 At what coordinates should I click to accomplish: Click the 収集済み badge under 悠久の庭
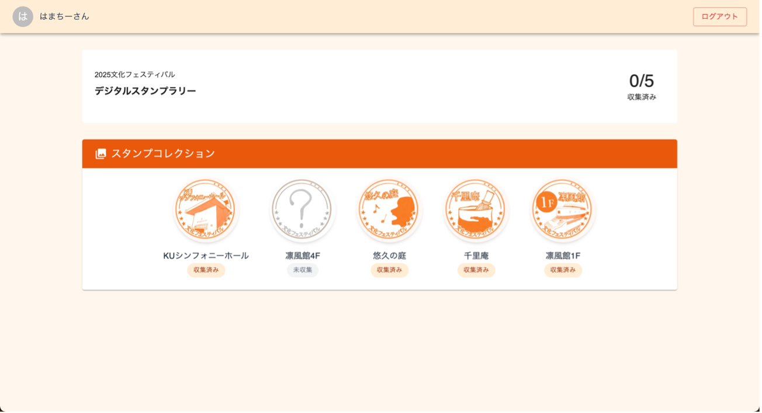tap(389, 270)
